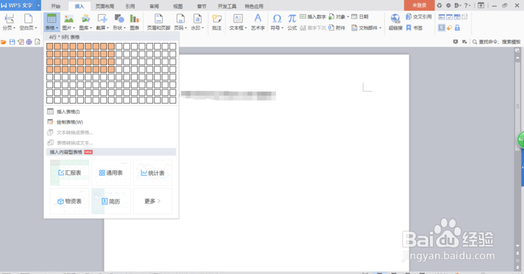Image resolution: width=524 pixels, height=274 pixels.
Task: Switch to the 页面布局 tab
Action: [x=105, y=6]
